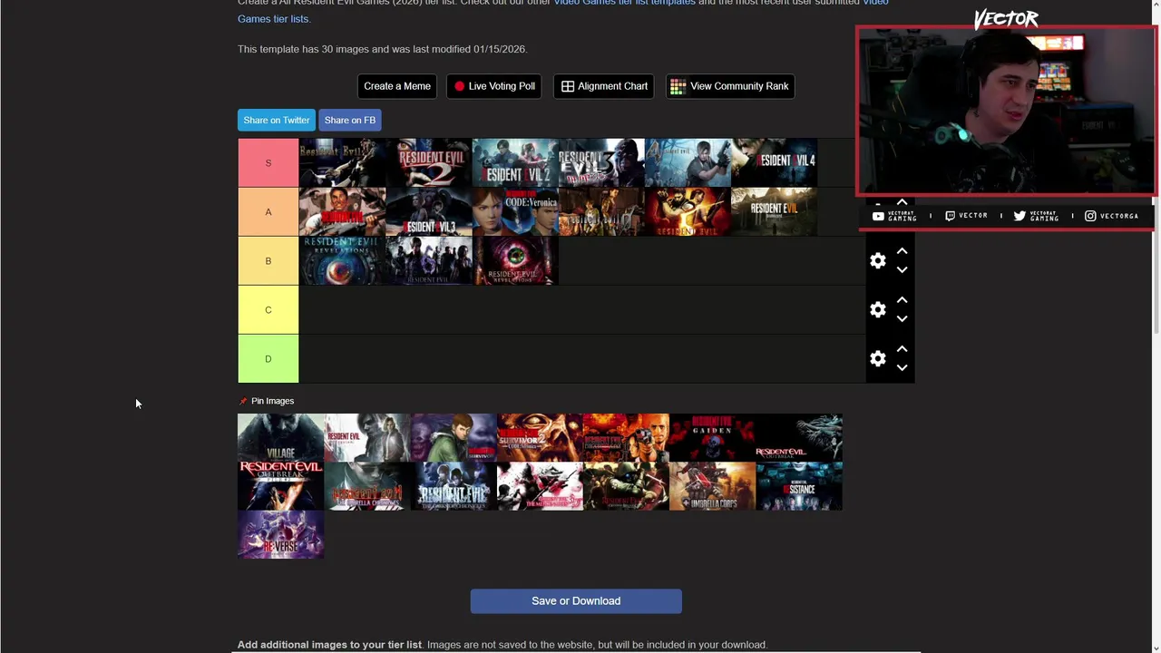Screen dimensions: 1161x653
Task: Click the Create a Meme button
Action: pos(397,86)
